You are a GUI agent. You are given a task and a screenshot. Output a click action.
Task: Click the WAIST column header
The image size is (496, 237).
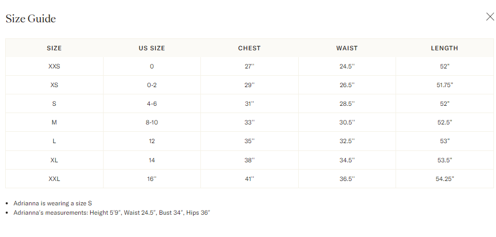point(347,48)
